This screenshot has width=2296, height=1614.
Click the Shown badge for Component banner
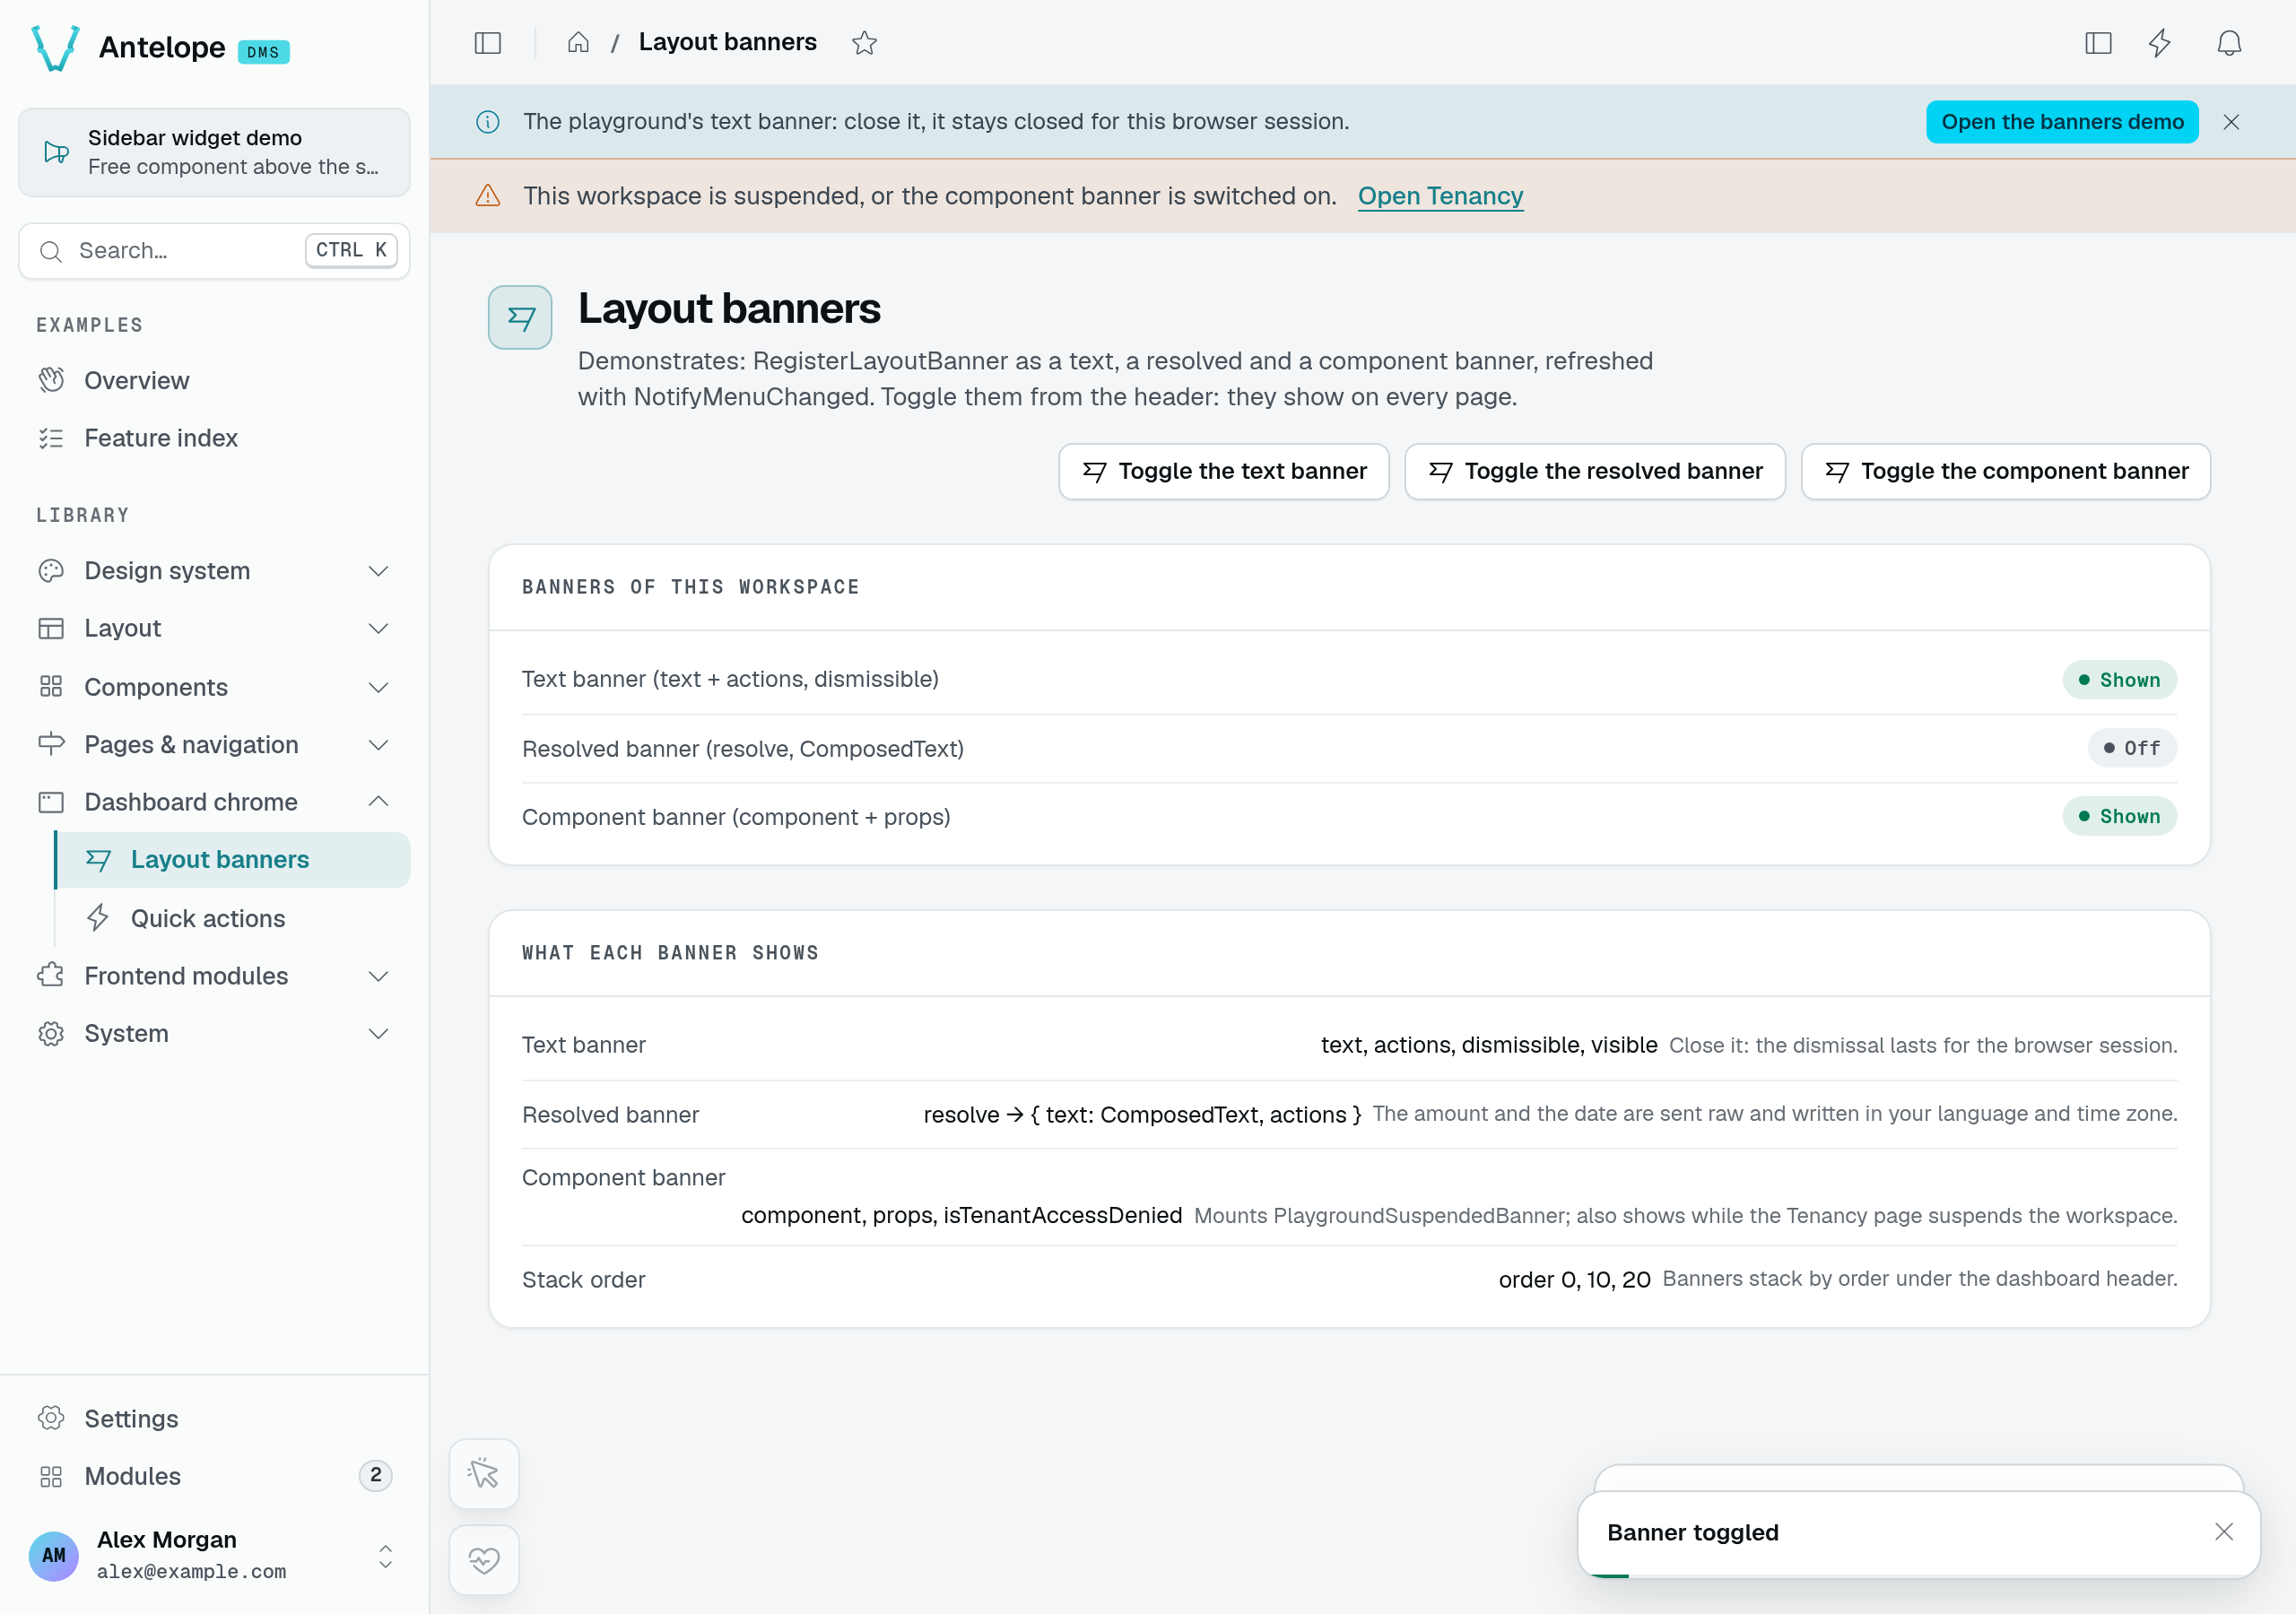pos(2119,817)
